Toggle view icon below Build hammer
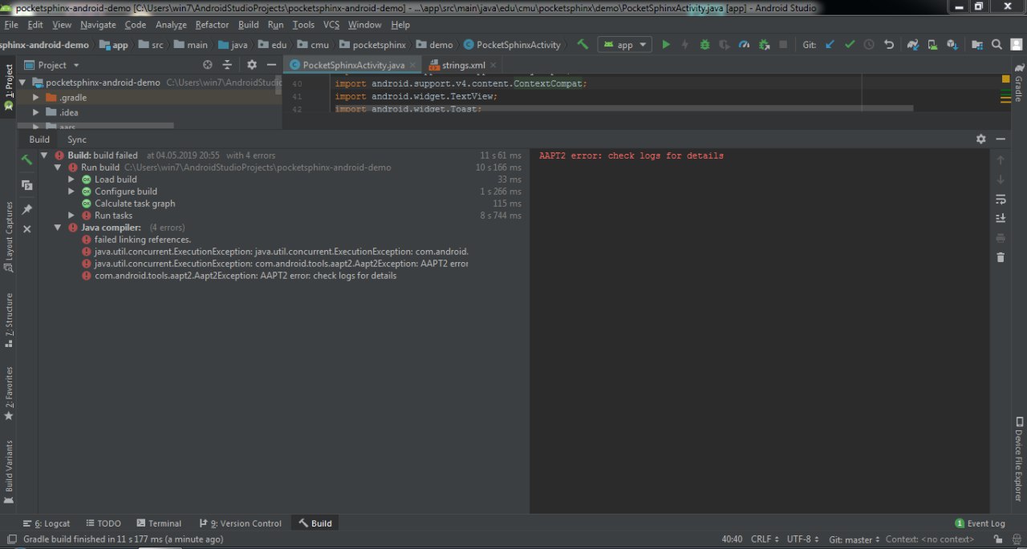 (x=26, y=185)
